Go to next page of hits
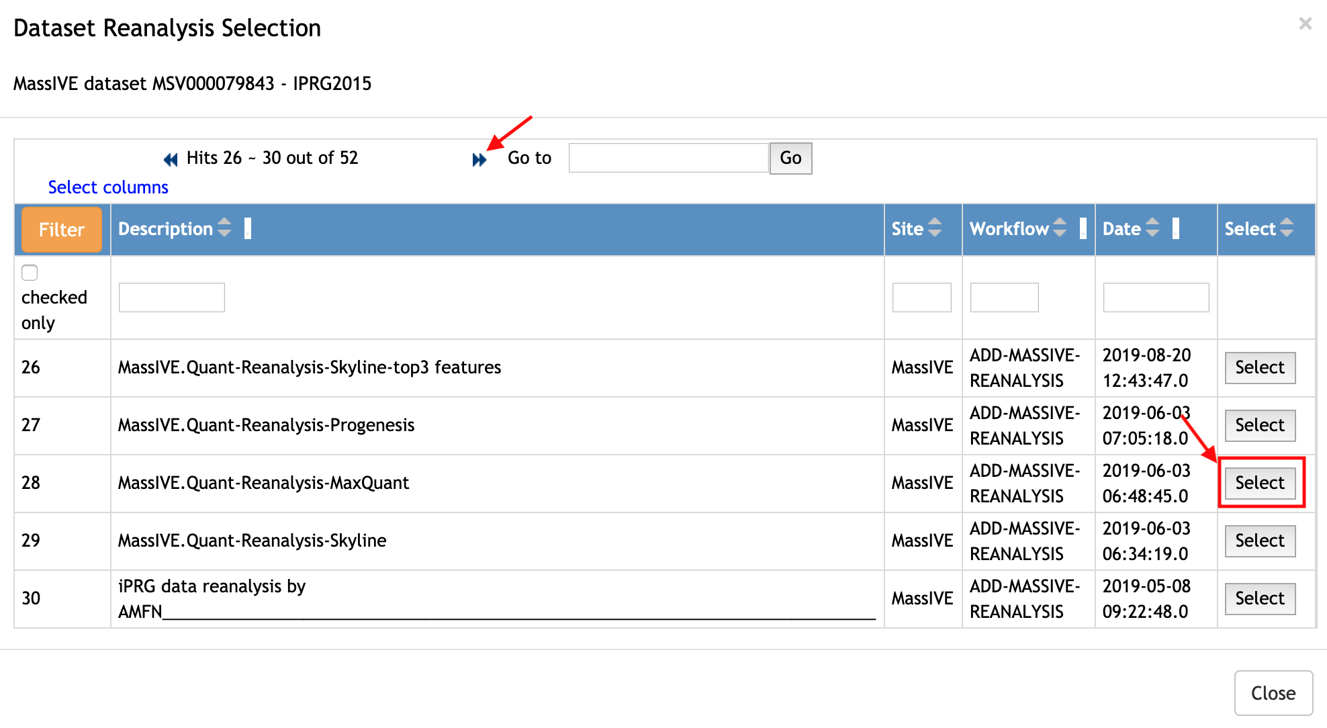Viewport: 1327px width, 728px height. pos(478,160)
